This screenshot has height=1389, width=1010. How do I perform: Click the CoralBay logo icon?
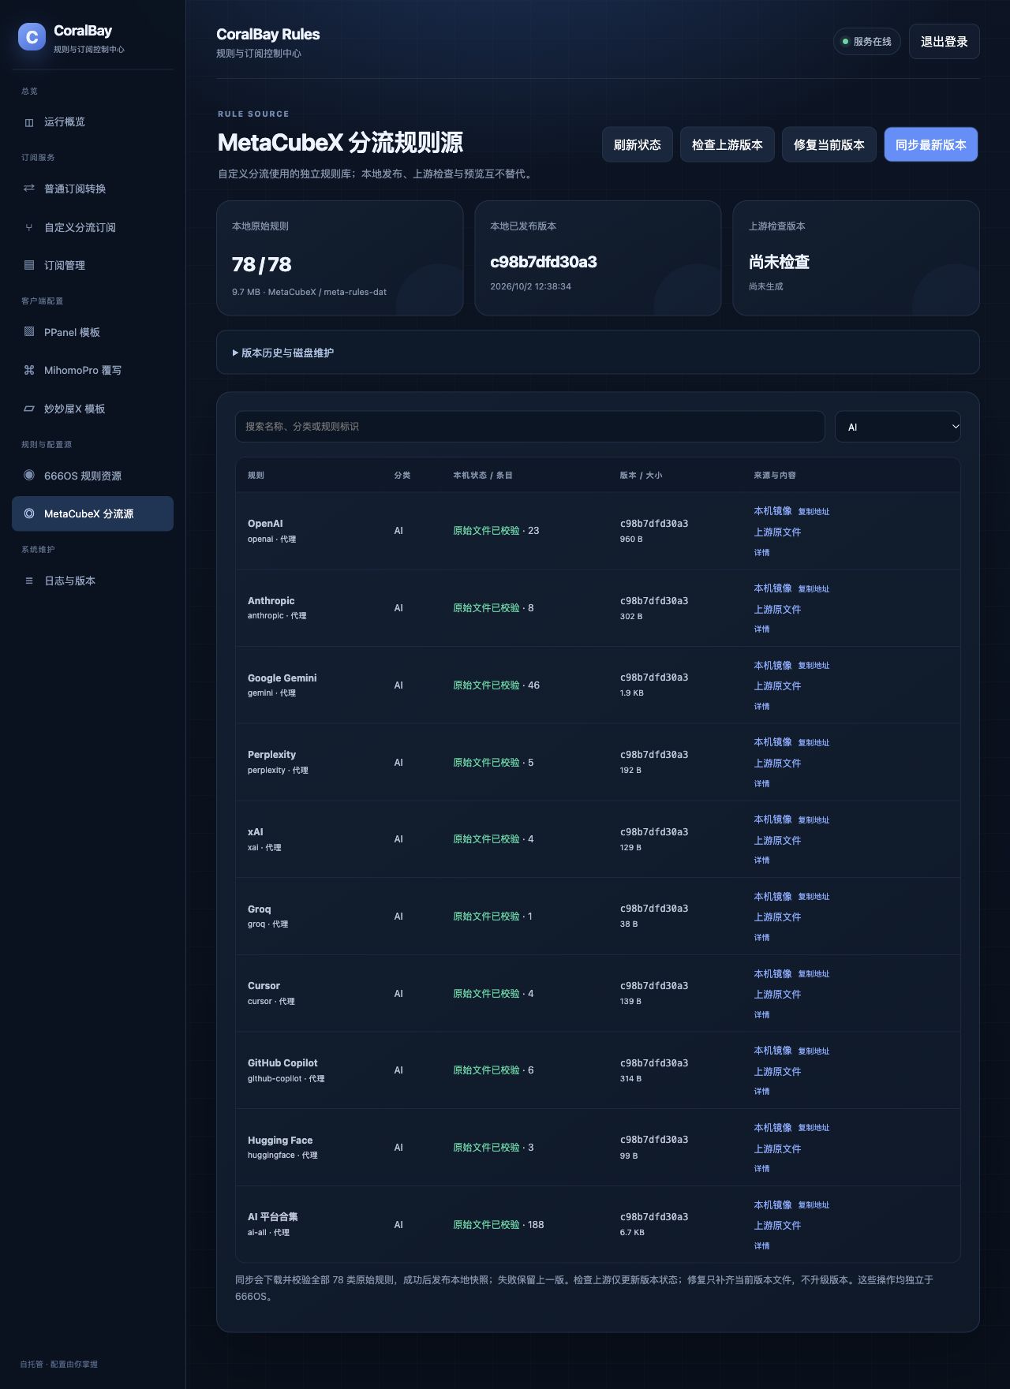tap(32, 36)
